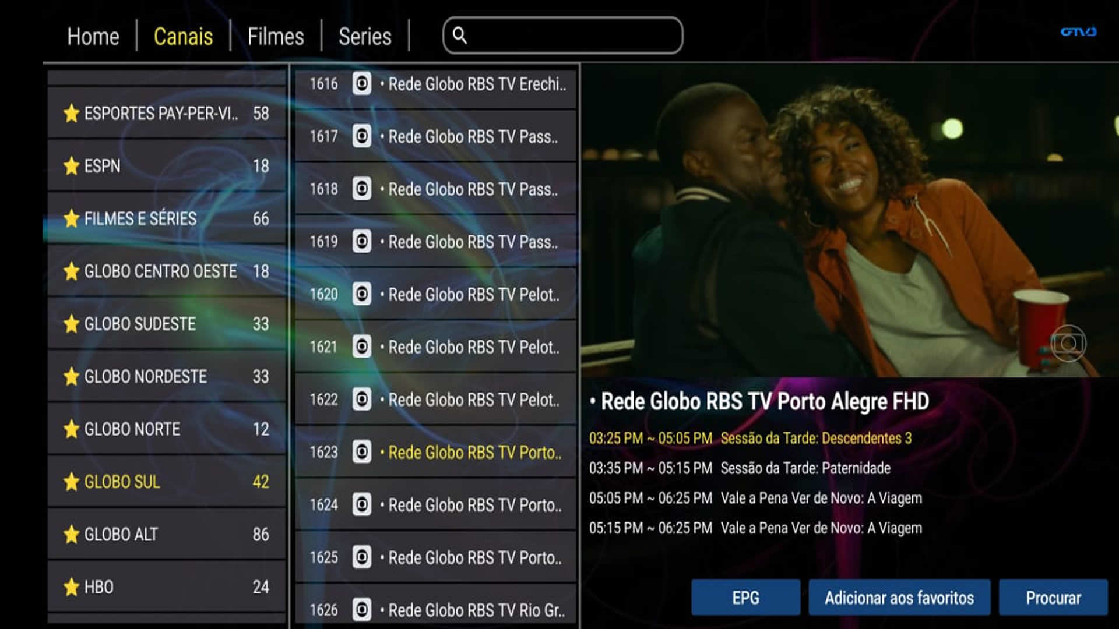Click title Rede Globo RBS TV Porto Alegre FHD
This screenshot has height=629, width=1119.
pyautogui.click(x=760, y=401)
